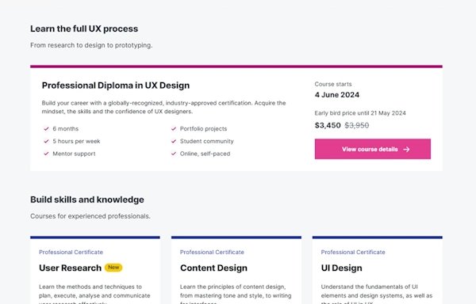476x304 pixels.
Task: Click the checkmark icon beside Online, self-paced
Action: [x=174, y=154]
